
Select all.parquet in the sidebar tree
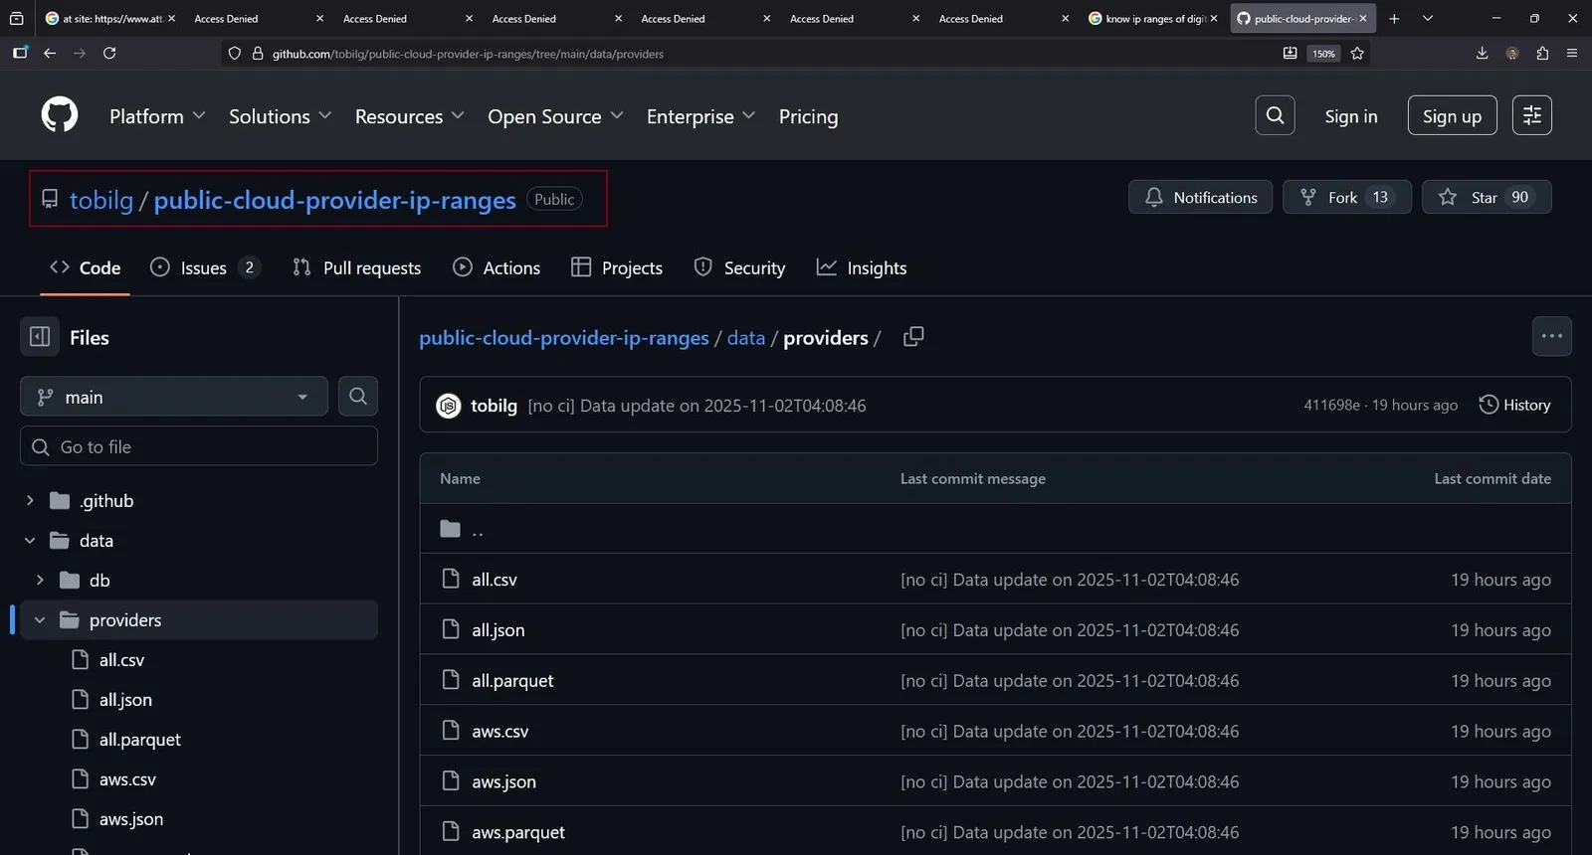click(x=139, y=740)
